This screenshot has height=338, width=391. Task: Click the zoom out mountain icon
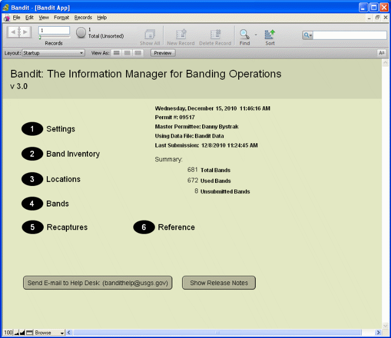click(x=16, y=333)
